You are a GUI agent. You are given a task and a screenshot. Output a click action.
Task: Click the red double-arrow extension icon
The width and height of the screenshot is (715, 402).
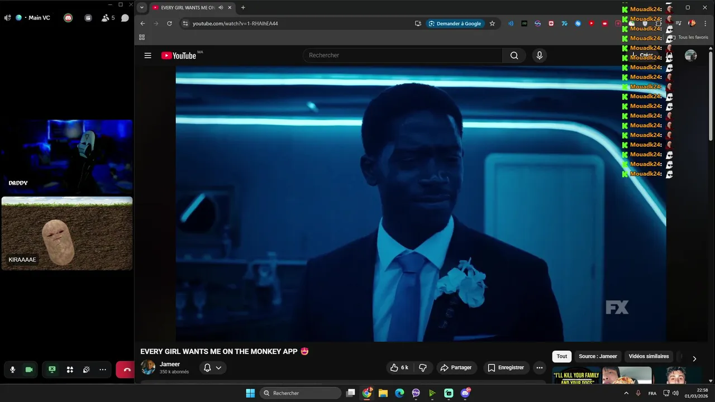pyautogui.click(x=551, y=23)
